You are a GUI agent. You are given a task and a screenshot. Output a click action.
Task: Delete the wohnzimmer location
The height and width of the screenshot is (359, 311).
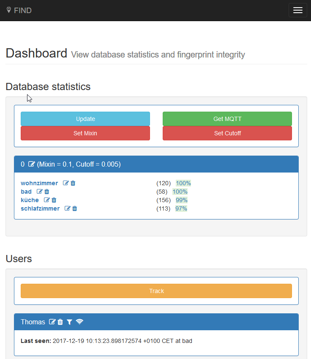73,183
